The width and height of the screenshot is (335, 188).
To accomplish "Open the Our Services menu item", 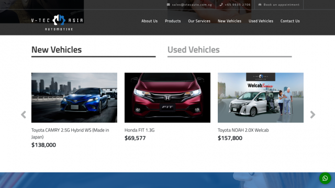I will click(199, 21).
